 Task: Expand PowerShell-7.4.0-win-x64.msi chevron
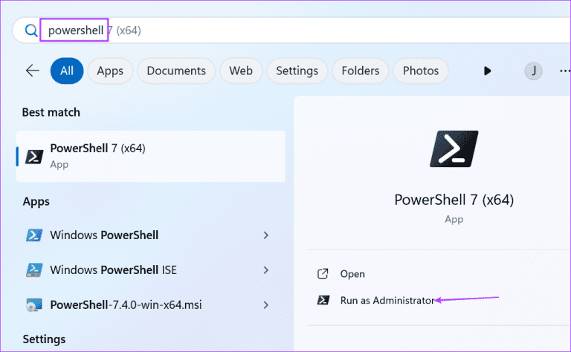click(x=265, y=304)
